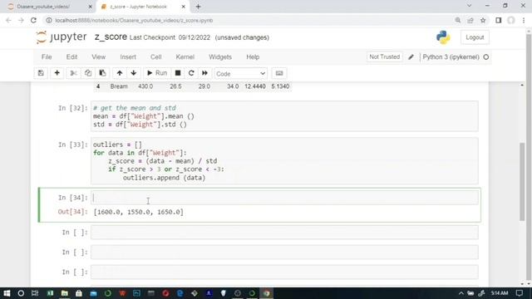Click the empty In [34] input cell
The width and height of the screenshot is (532, 299).
pyautogui.click(x=284, y=198)
